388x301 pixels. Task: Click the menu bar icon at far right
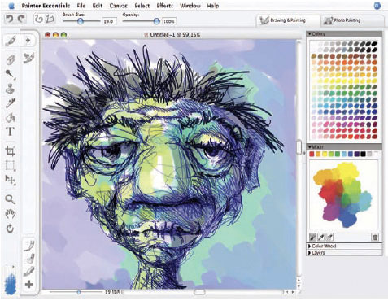tap(377, 6)
